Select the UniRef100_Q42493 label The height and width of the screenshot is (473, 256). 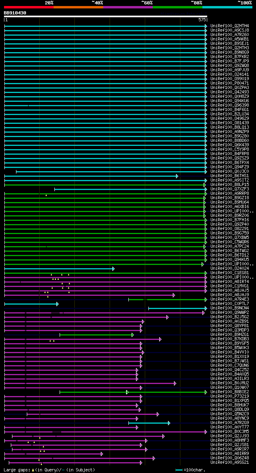coord(230,92)
